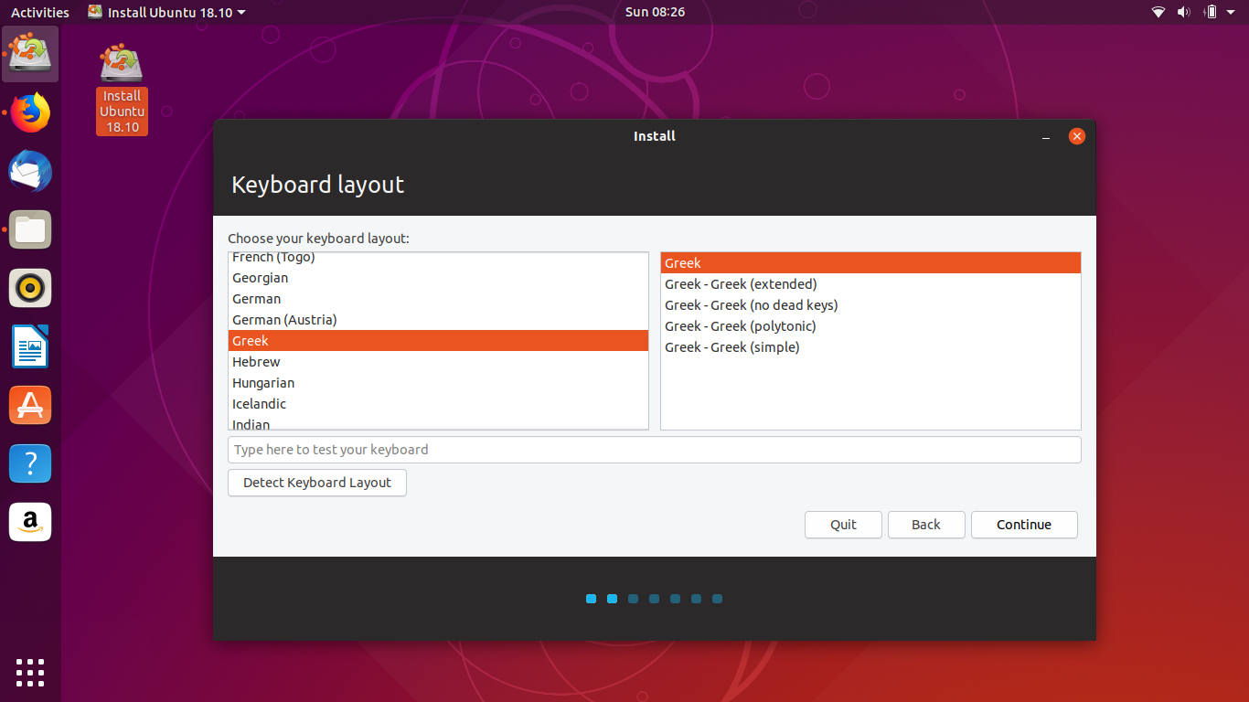
Task: Open the Install Ubuntu 18.10 app menu
Action: [x=166, y=12]
